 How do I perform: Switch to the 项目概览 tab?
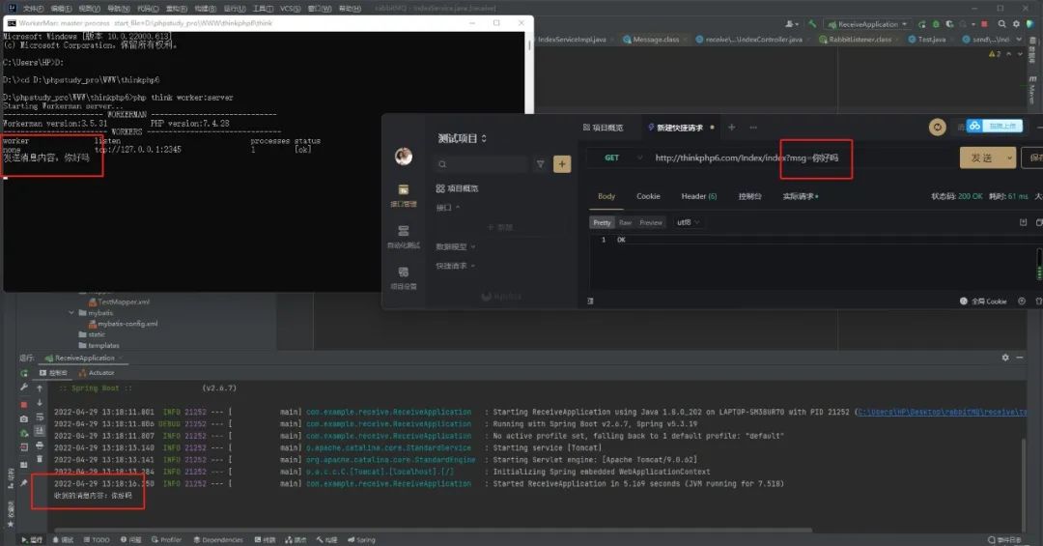pos(604,128)
